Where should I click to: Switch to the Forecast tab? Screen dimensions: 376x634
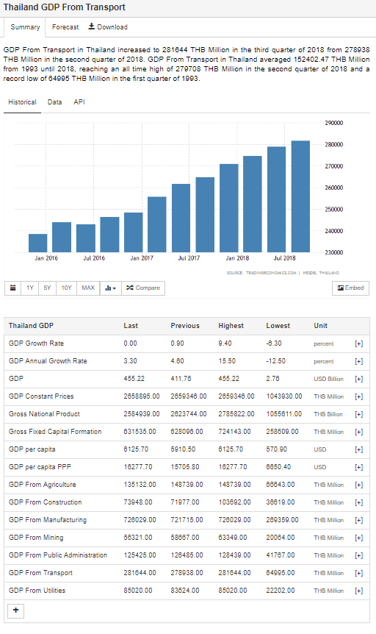click(x=65, y=27)
